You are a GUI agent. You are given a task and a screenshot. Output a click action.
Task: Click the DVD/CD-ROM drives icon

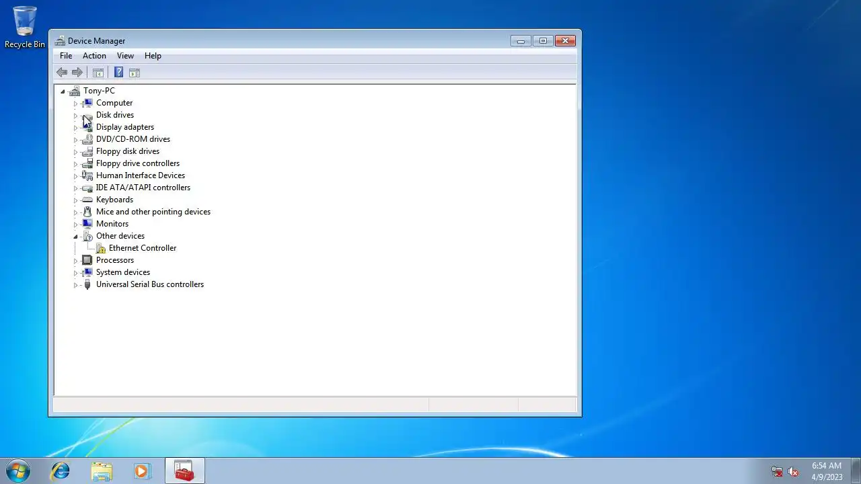click(87, 139)
